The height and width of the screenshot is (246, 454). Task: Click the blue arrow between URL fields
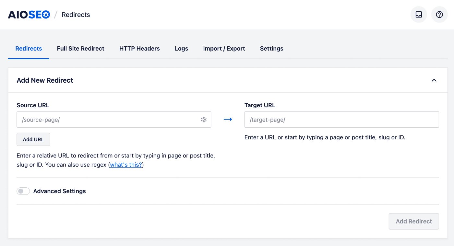click(228, 119)
